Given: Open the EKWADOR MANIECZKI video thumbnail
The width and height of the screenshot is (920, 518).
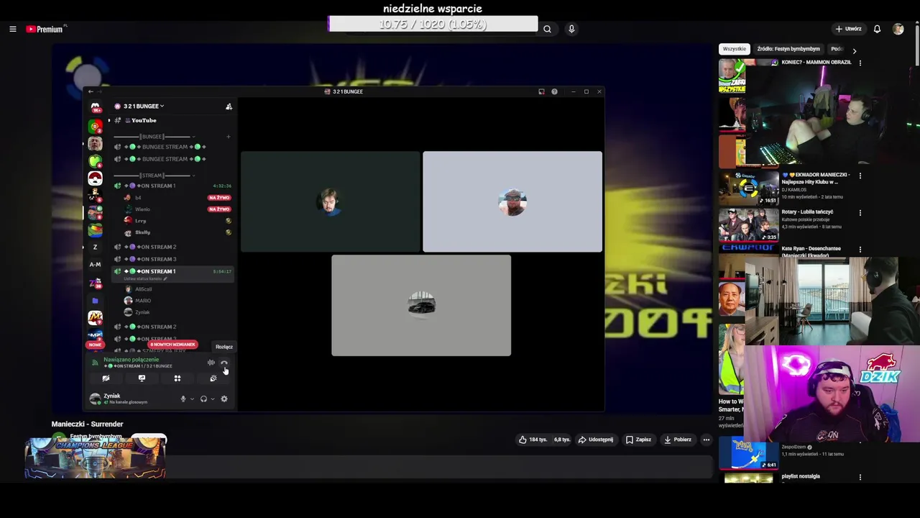Looking at the screenshot, I should click(x=748, y=188).
